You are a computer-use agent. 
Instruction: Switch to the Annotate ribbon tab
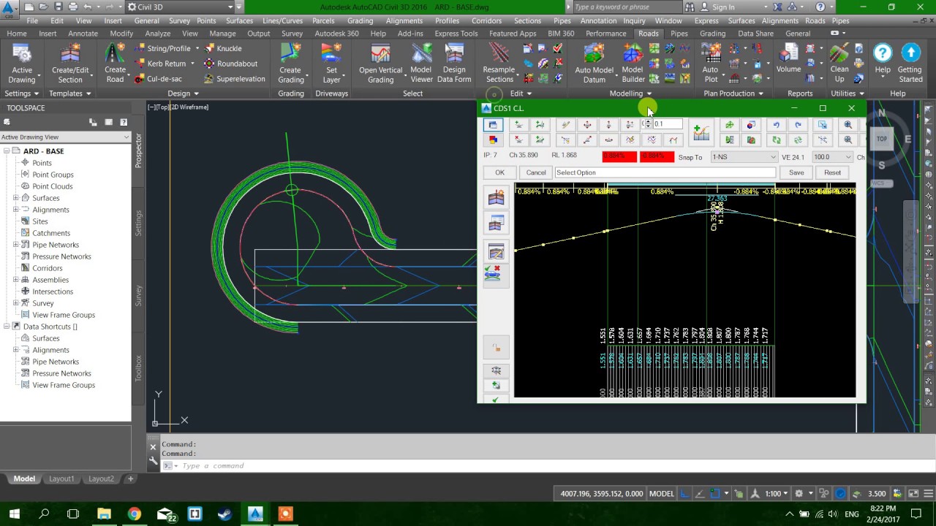click(83, 34)
